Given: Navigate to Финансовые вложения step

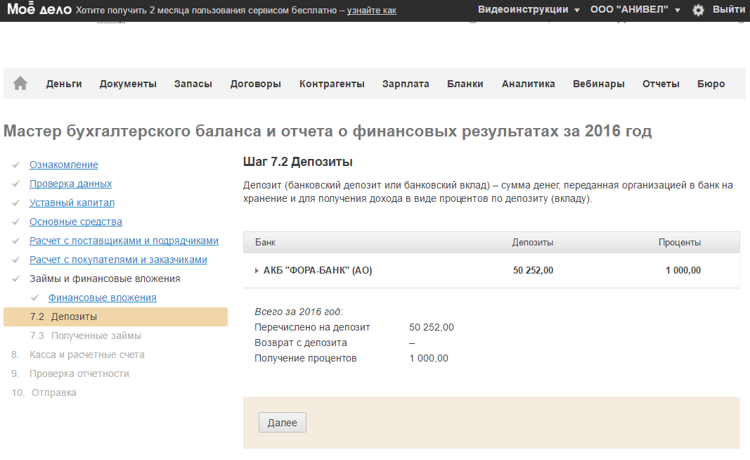Looking at the screenshot, I should point(103,298).
